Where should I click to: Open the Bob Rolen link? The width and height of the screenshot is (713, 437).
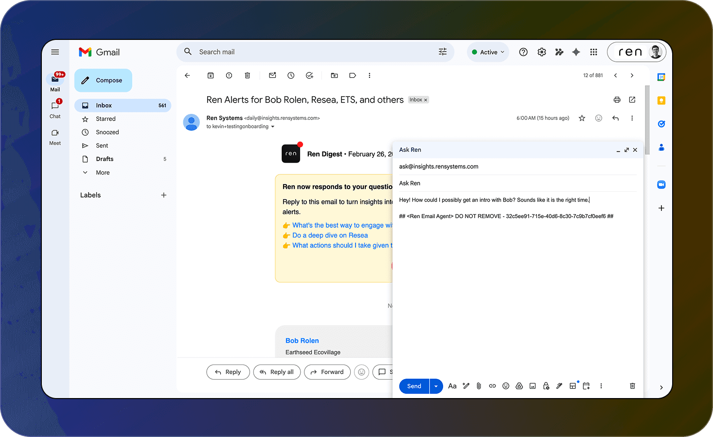point(302,341)
